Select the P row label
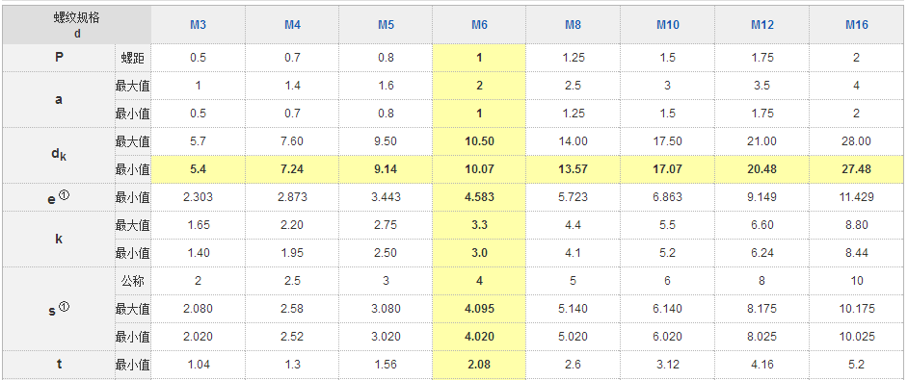Viewport: 908px width, 380px height. pos(59,58)
